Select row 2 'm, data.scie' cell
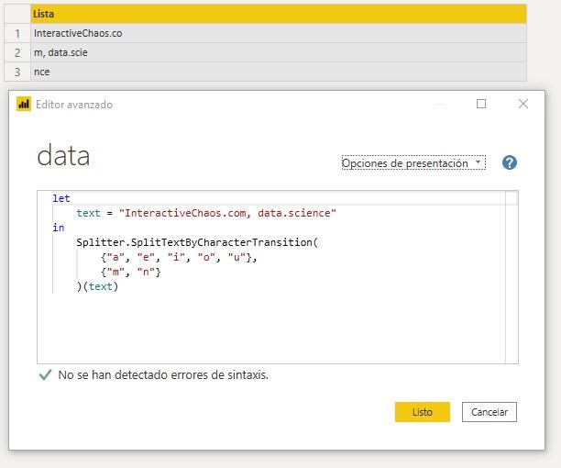 click(x=279, y=52)
